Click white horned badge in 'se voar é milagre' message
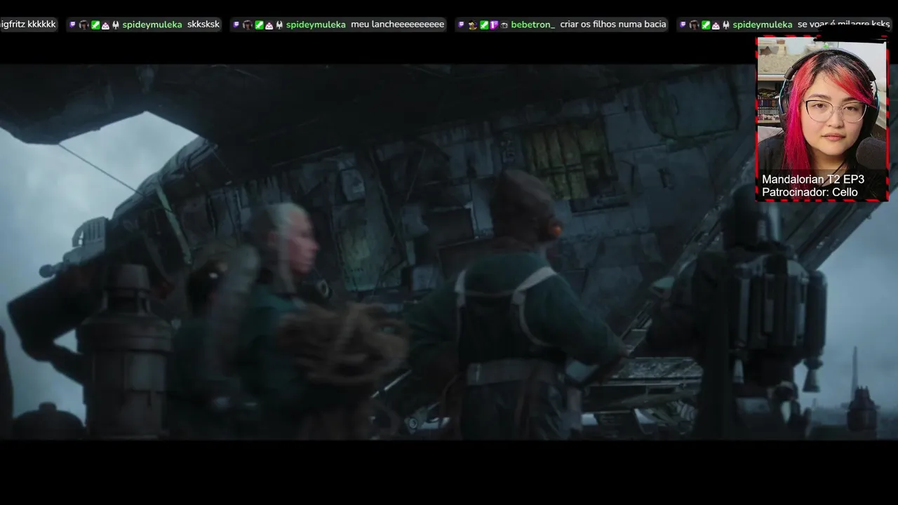This screenshot has height=505, width=898. coord(726,25)
